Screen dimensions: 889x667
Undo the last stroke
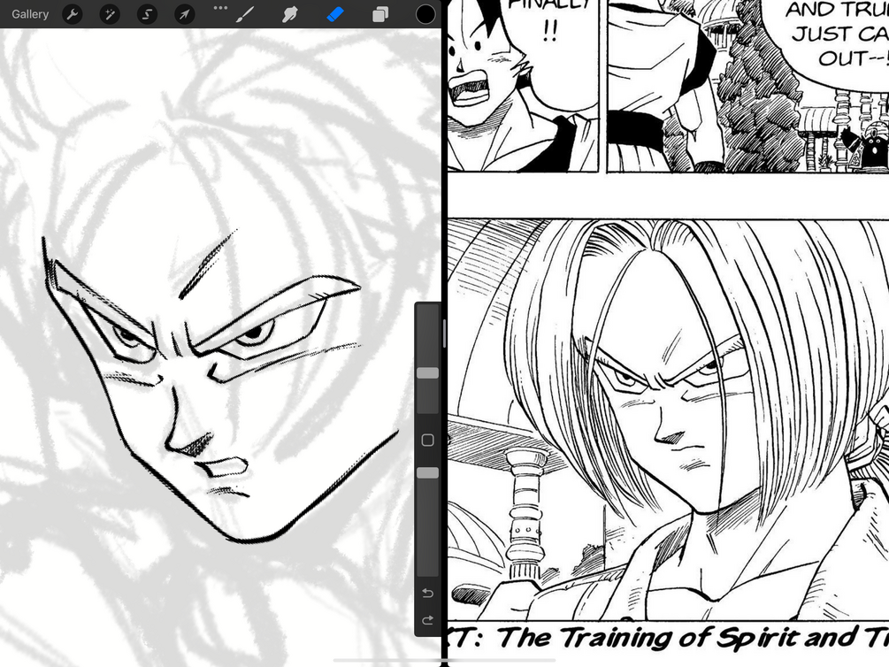pyautogui.click(x=428, y=594)
